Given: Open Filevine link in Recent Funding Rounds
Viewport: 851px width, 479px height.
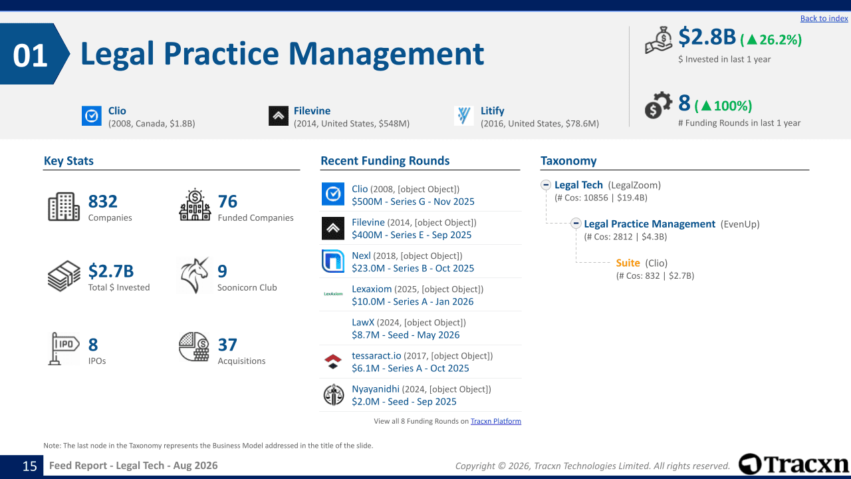Looking at the screenshot, I should pos(368,222).
